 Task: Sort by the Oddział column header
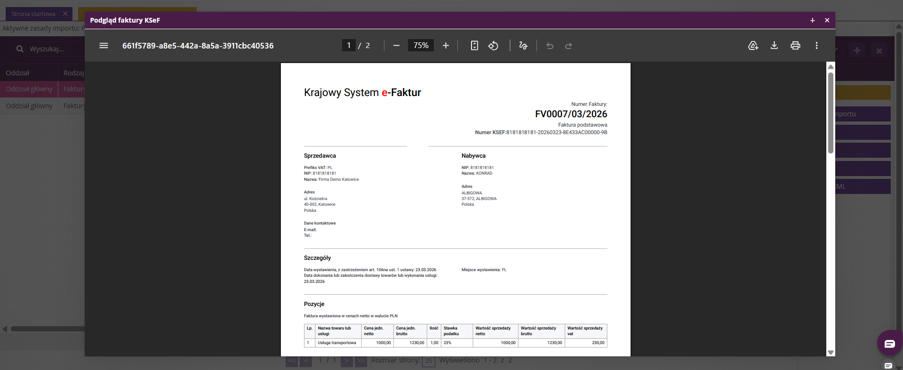click(17, 73)
